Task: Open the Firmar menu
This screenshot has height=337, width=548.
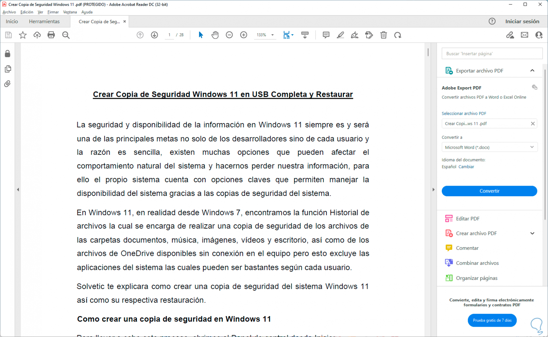Action: (53, 12)
